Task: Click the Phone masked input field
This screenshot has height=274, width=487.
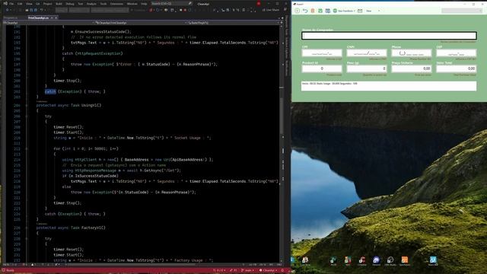Action: point(412,53)
